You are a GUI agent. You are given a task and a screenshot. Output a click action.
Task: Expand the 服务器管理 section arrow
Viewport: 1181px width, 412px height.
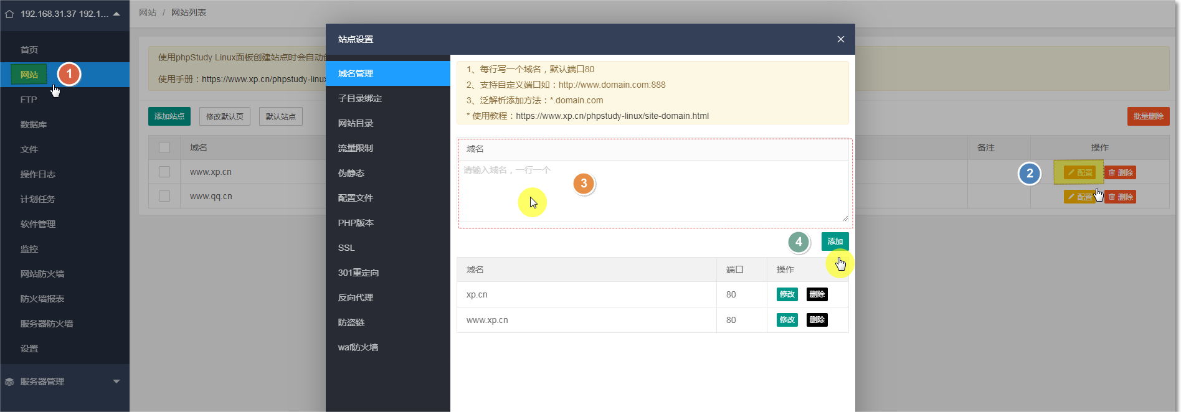(116, 382)
